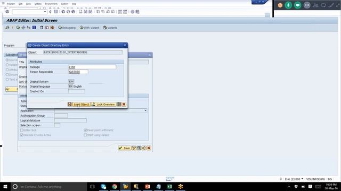Viewport: 341px width, 191px height.
Task: Click the Selection screen field
Action: (x=57, y=125)
